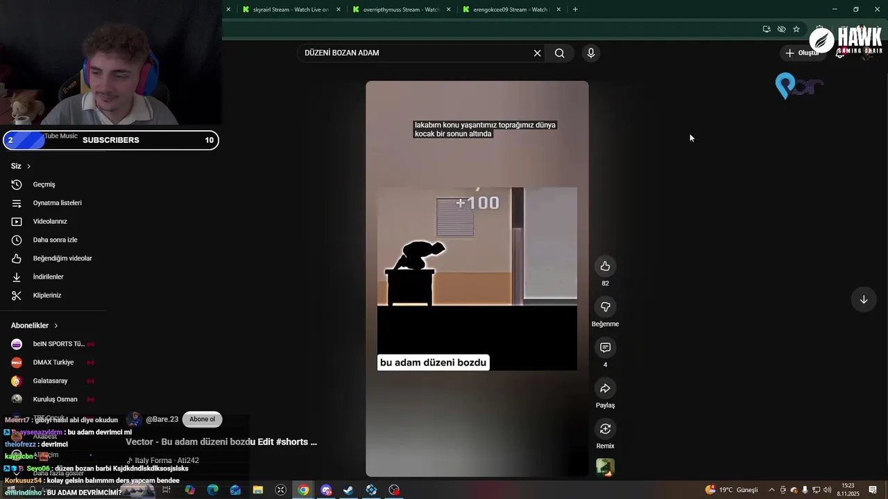The width and height of the screenshot is (888, 499).
Task: Start voice search with microphone icon
Action: pyautogui.click(x=590, y=53)
